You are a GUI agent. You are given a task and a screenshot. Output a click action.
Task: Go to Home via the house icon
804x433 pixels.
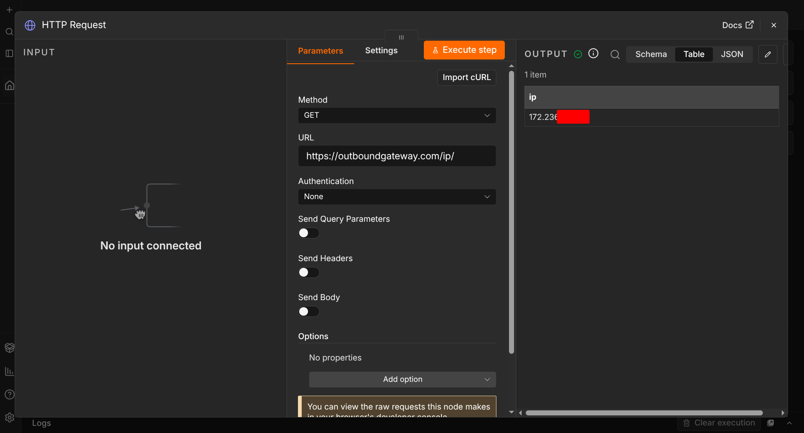pos(9,86)
